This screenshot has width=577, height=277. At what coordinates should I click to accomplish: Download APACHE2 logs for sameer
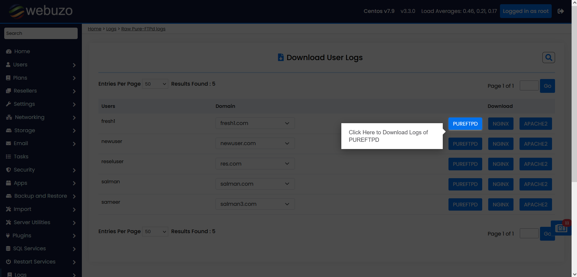(x=535, y=205)
